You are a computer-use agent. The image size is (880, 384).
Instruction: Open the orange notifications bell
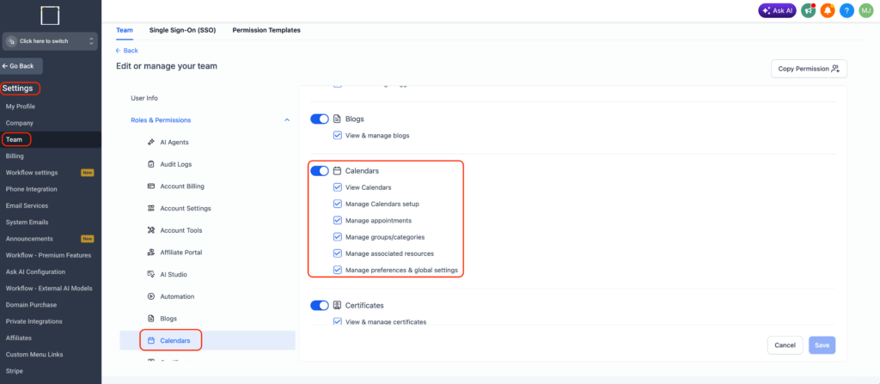pos(828,10)
